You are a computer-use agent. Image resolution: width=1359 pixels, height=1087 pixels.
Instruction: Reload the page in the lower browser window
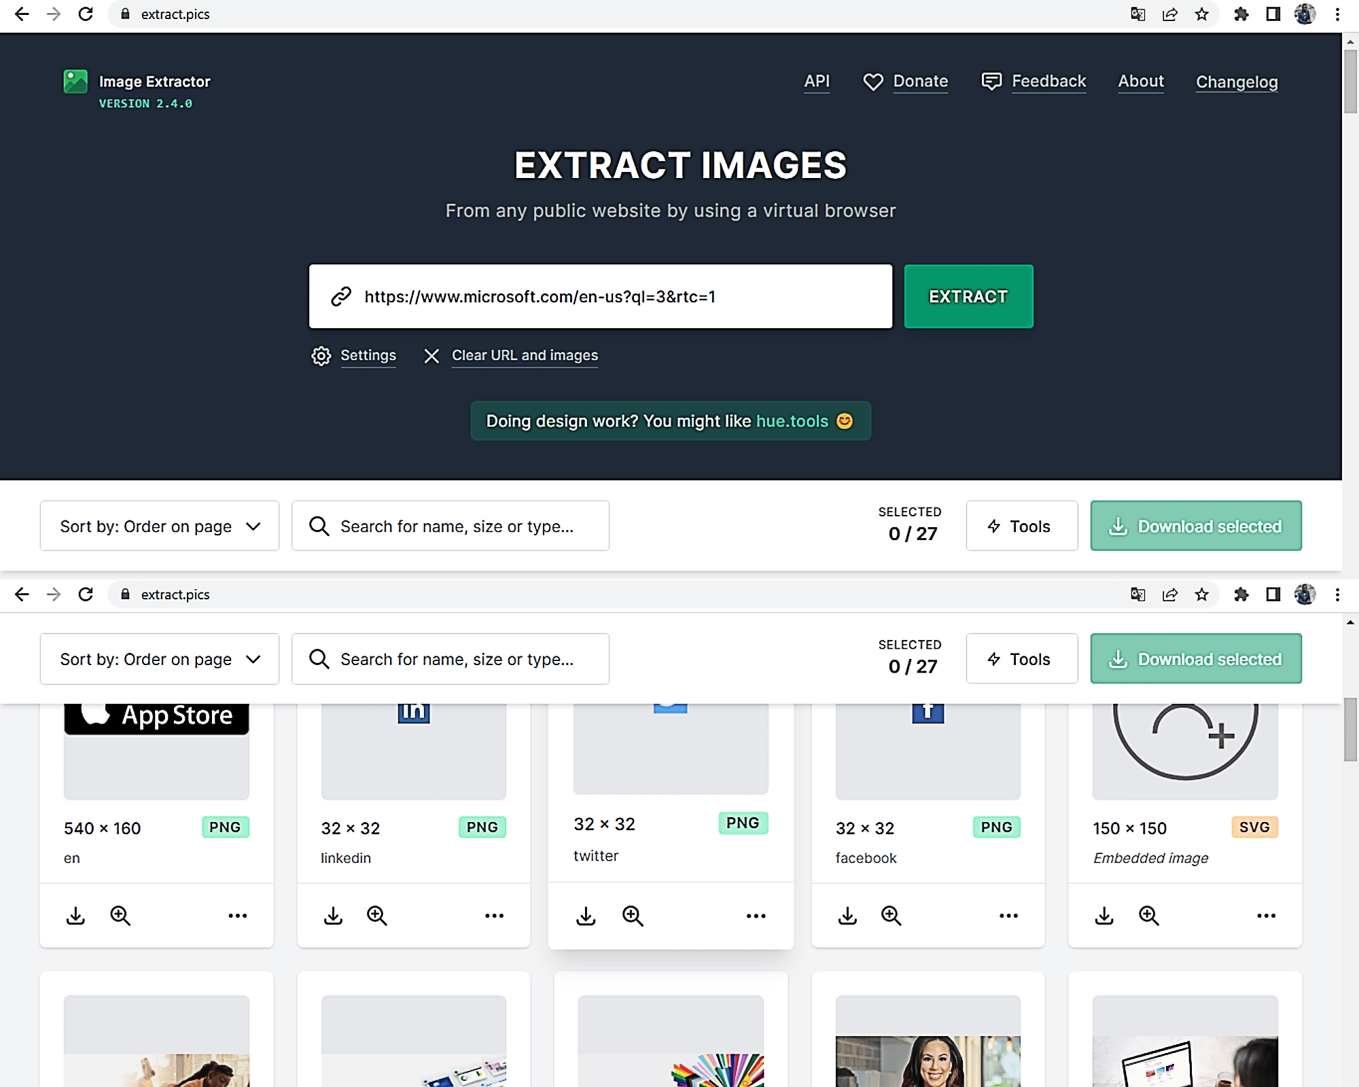[86, 594]
